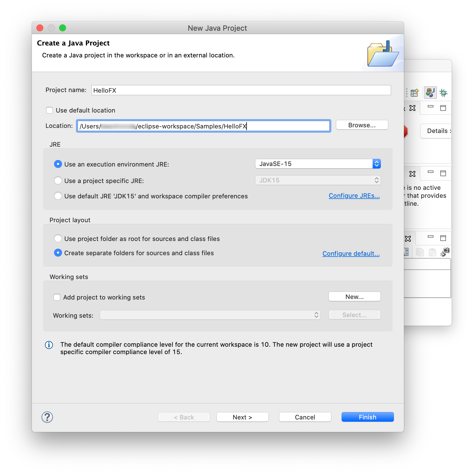Screen dimensions: 471x474
Task: Click the disabled < Back button
Action: [184, 417]
